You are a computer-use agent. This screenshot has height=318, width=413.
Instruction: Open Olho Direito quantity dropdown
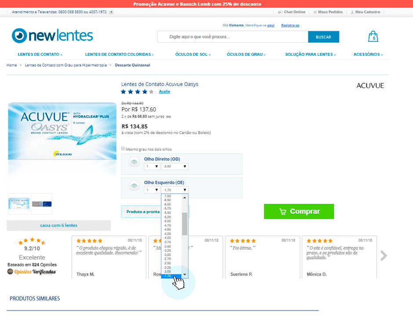click(x=152, y=167)
